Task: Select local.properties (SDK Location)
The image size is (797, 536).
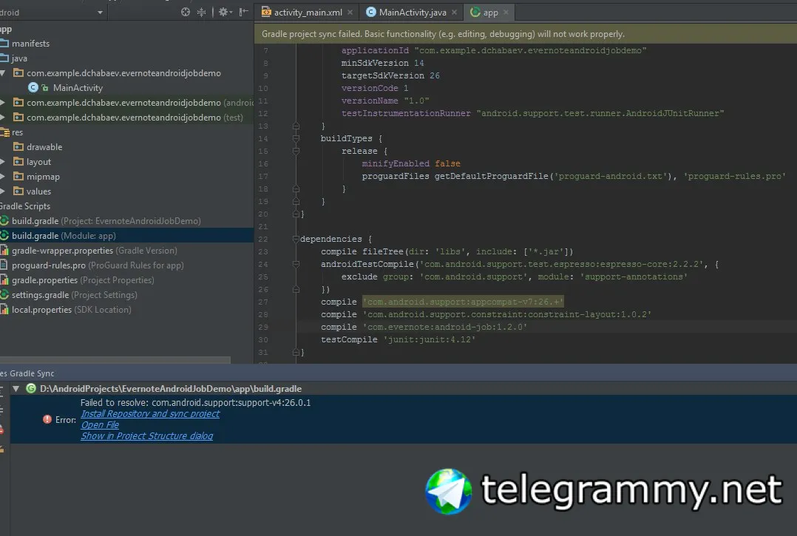Action: [126, 309]
